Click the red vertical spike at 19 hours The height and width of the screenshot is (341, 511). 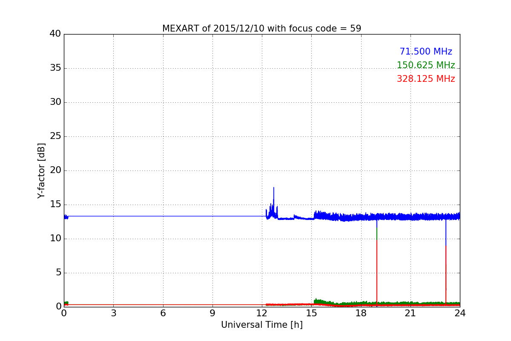(377, 273)
